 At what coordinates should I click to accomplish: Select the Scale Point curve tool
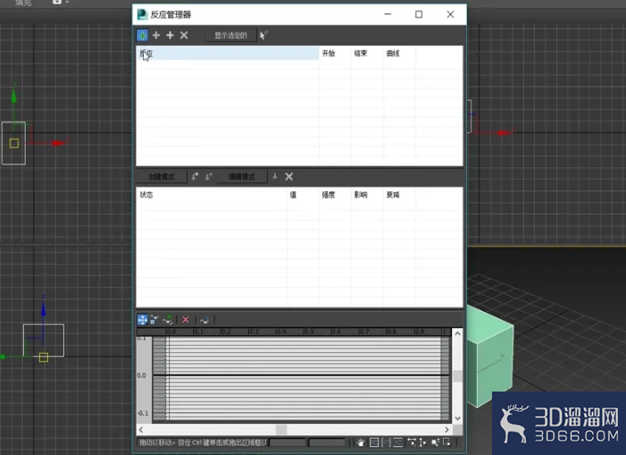pyautogui.click(x=154, y=320)
